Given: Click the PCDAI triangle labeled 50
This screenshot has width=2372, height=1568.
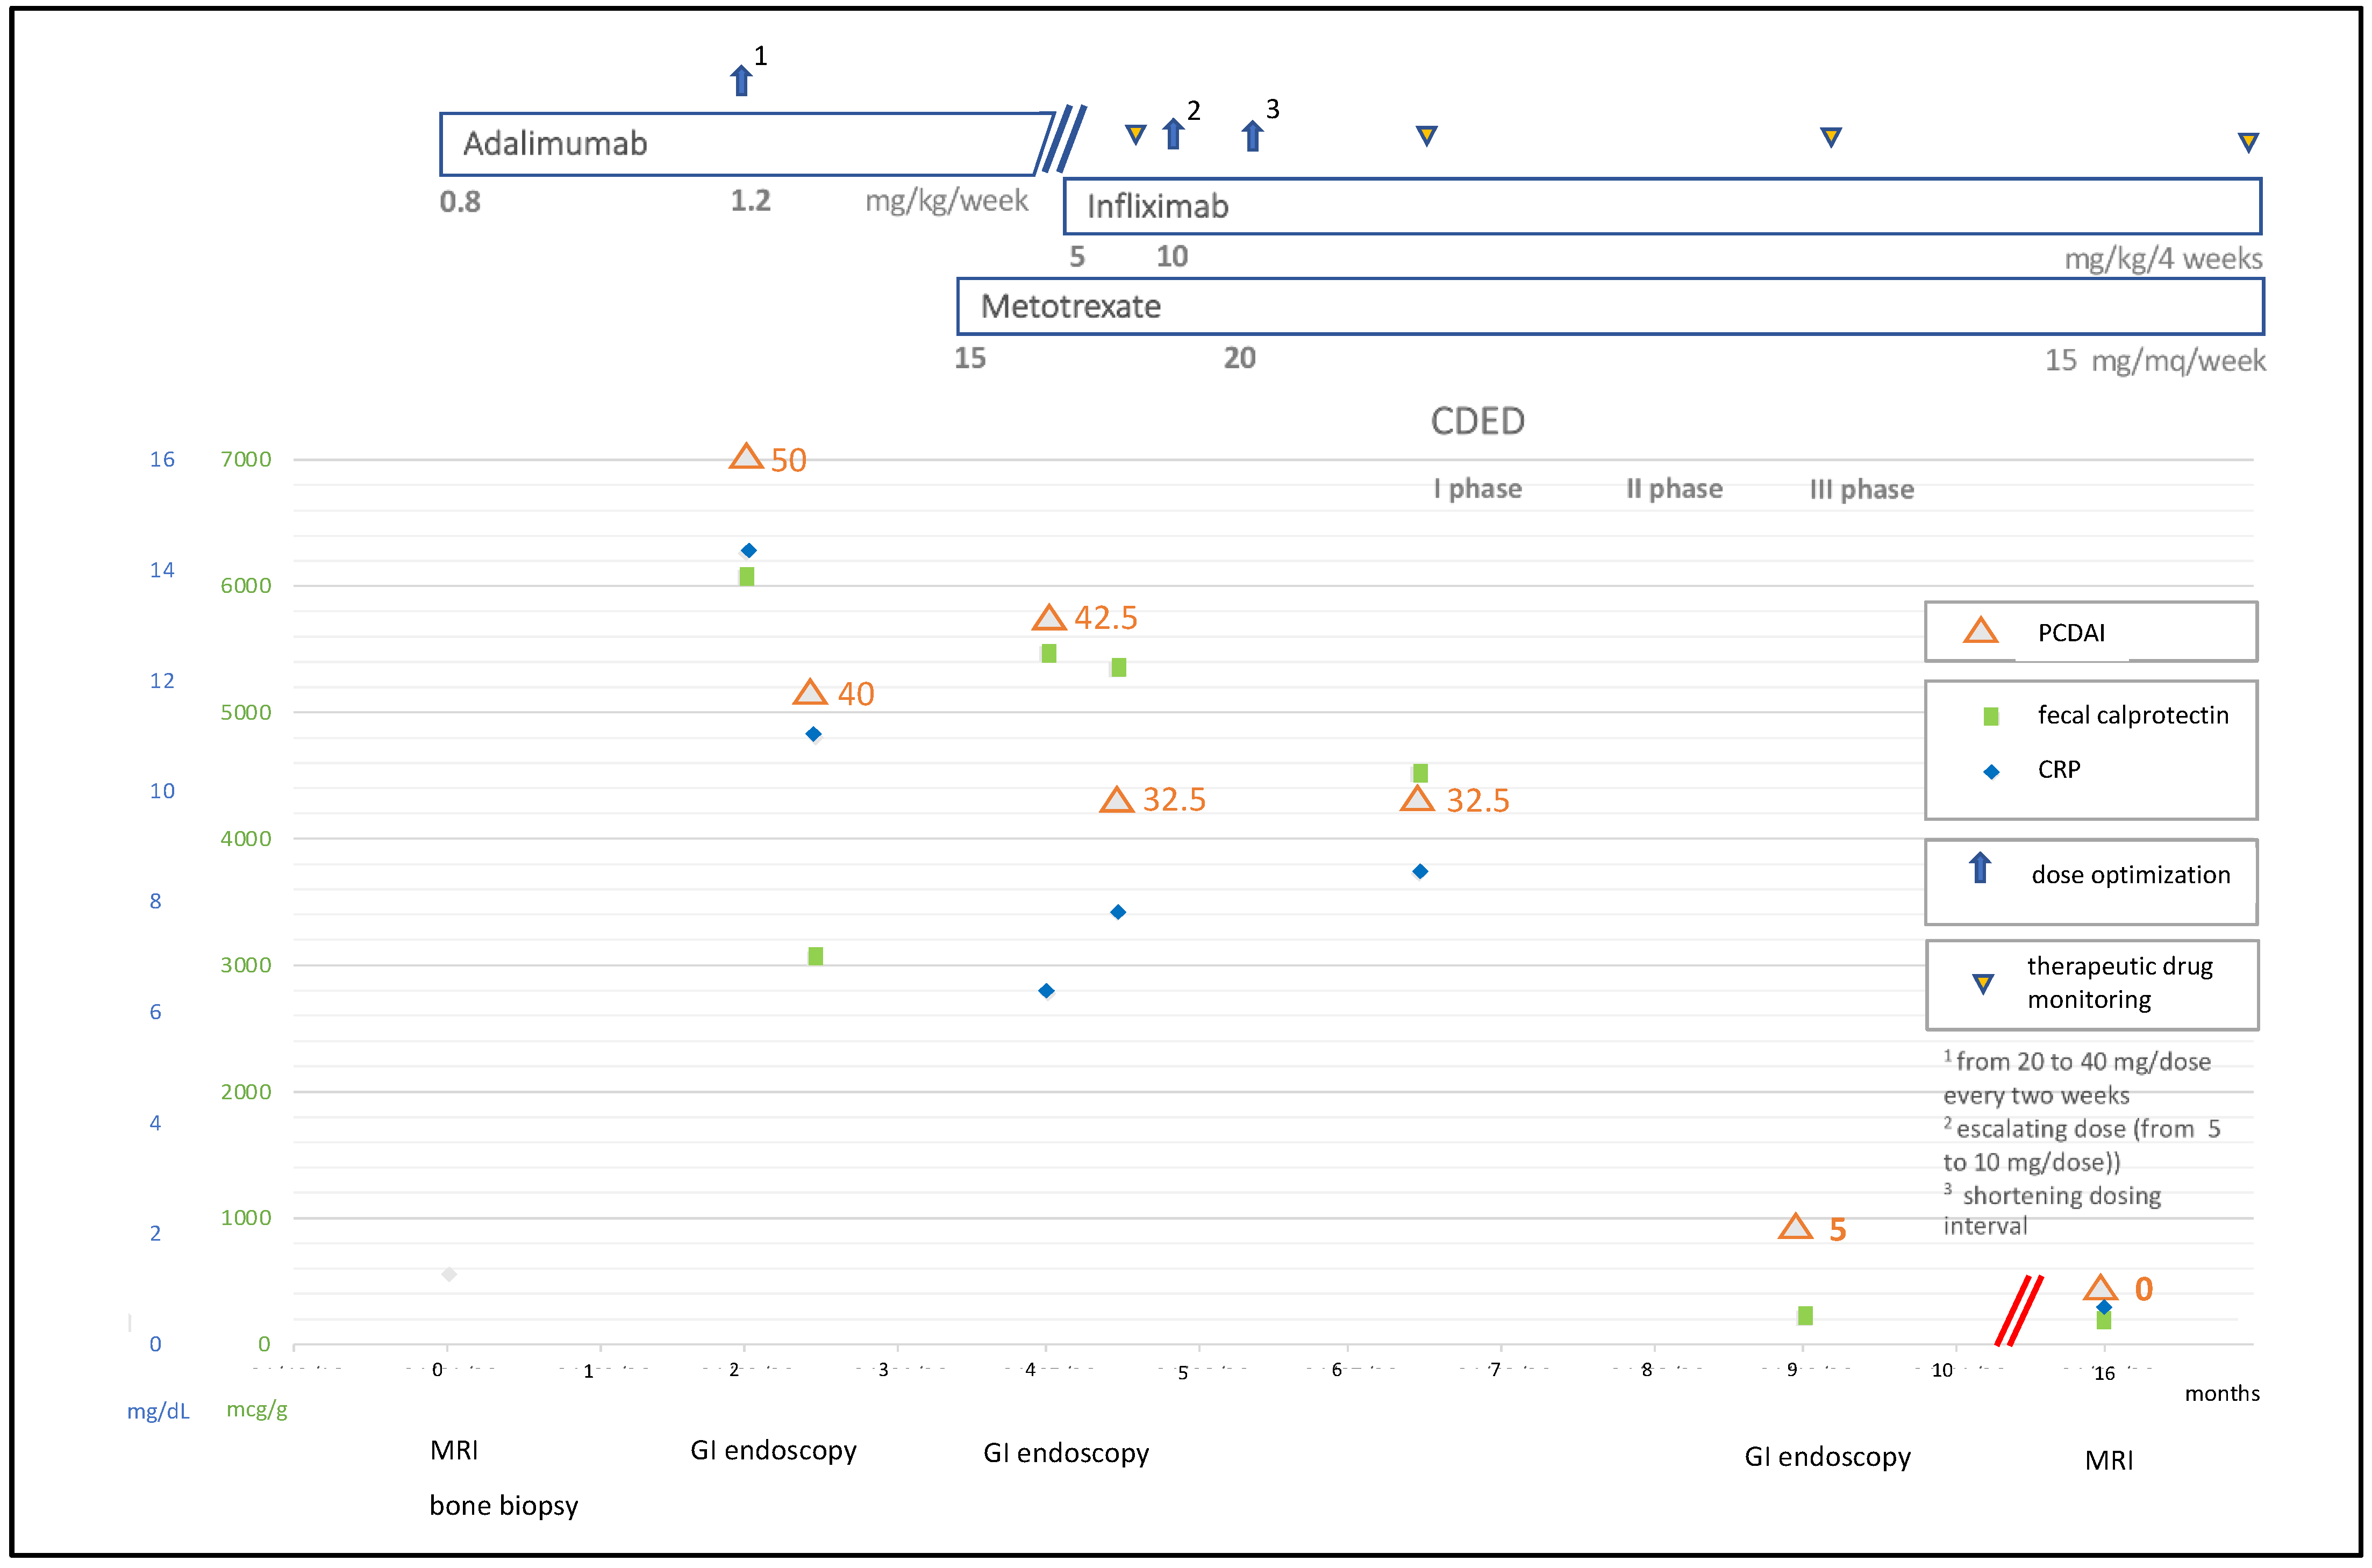Looking at the screenshot, I should click(x=746, y=458).
